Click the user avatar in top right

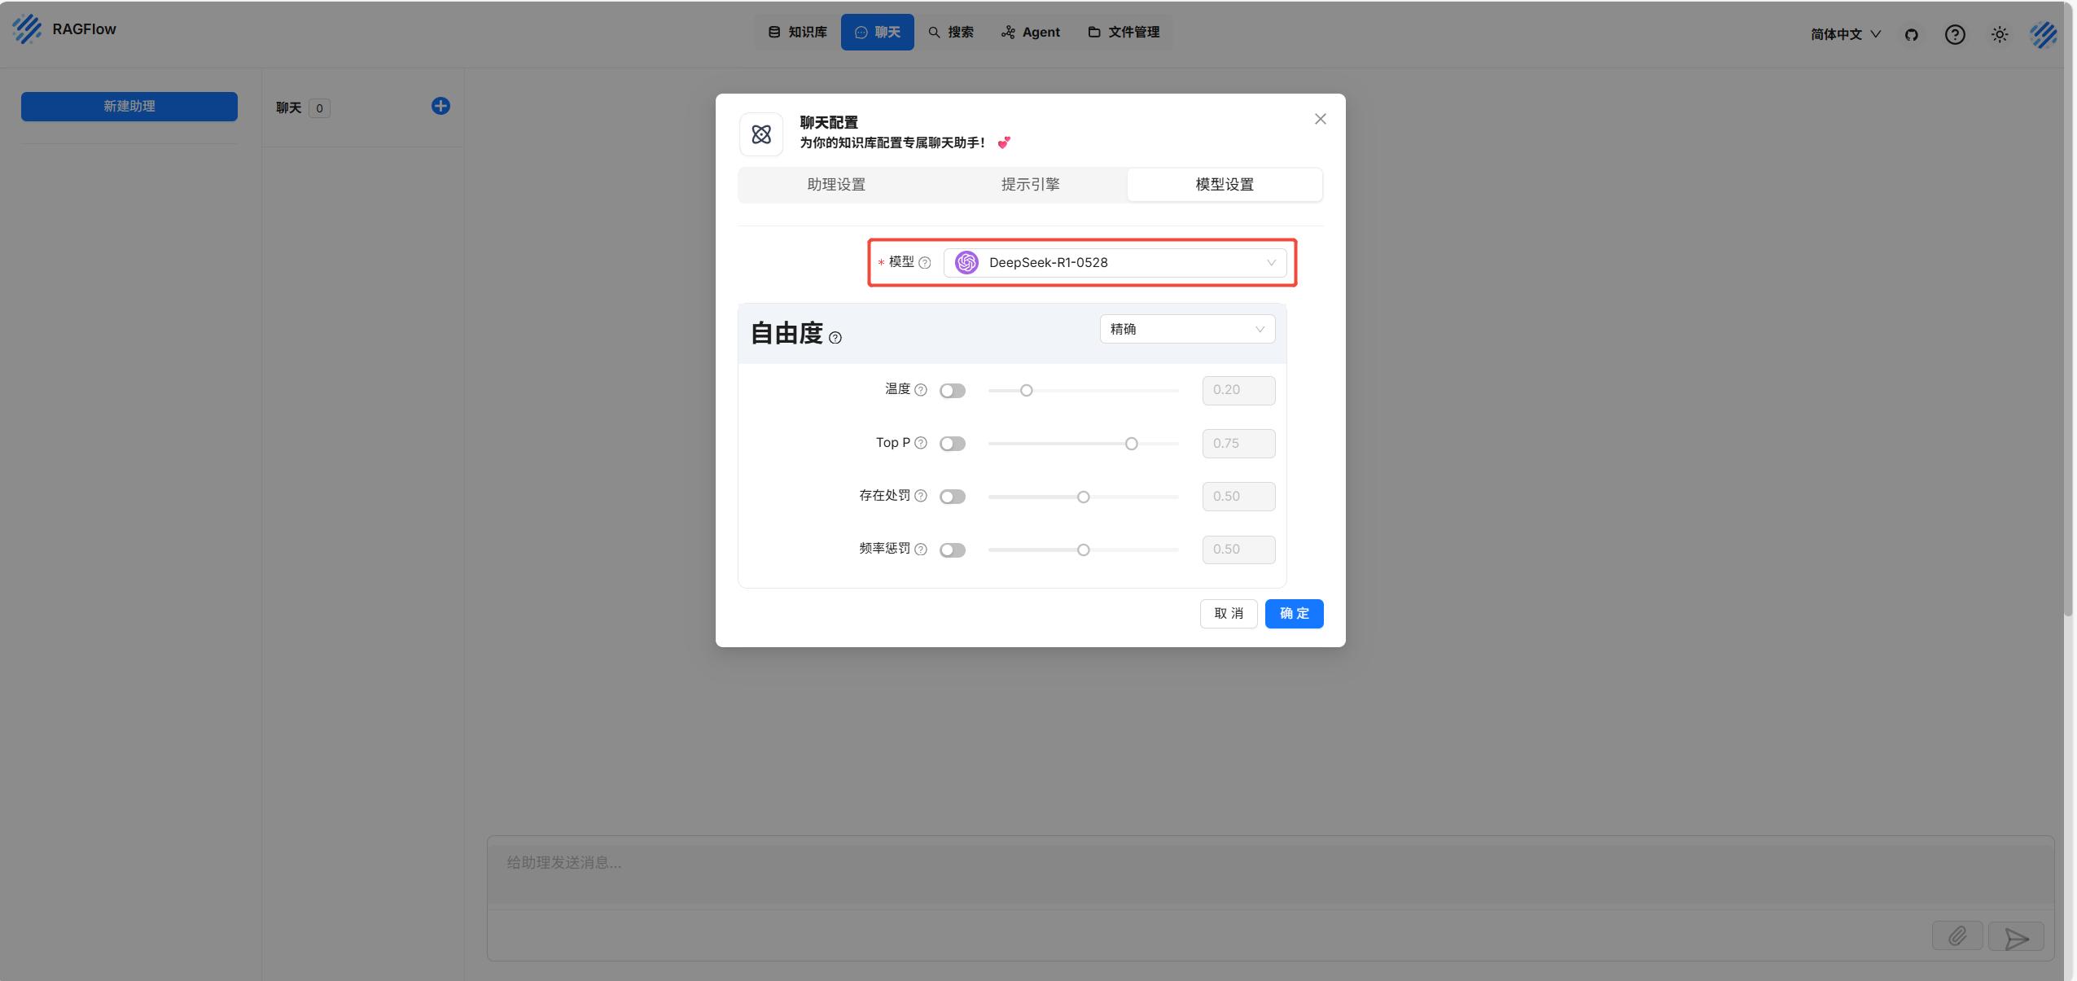(x=2043, y=34)
